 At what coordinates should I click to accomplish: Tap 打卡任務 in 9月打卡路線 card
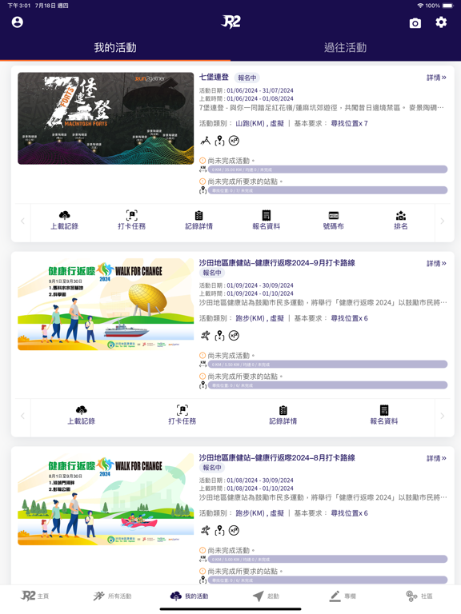[x=182, y=416]
